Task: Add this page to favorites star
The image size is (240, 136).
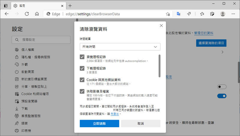Action: pos(168,14)
